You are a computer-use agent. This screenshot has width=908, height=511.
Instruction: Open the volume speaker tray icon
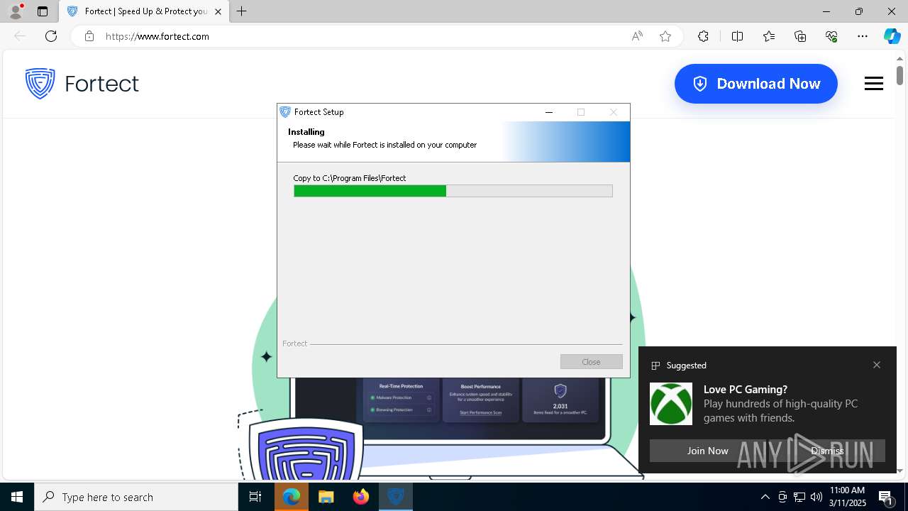pos(816,497)
